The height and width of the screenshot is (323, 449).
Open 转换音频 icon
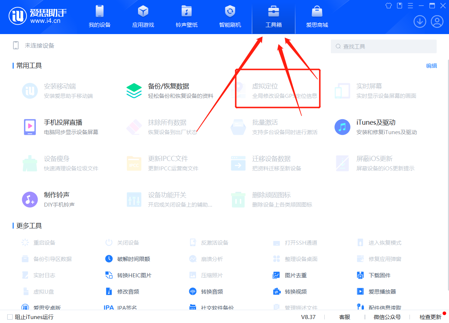[193, 291]
